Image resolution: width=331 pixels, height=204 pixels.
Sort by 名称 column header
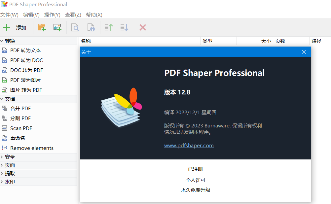[139, 41]
